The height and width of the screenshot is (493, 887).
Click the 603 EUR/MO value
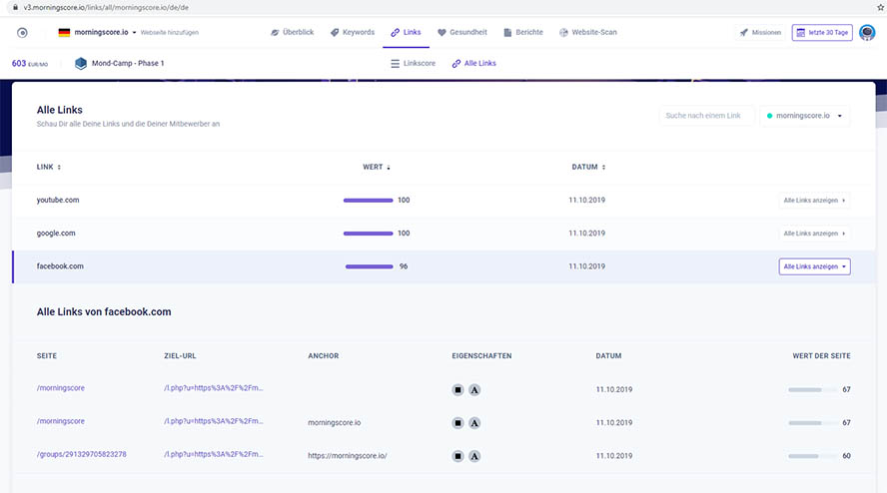pyautogui.click(x=29, y=63)
